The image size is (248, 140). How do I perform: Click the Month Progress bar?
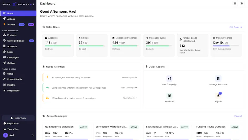point(226,46)
